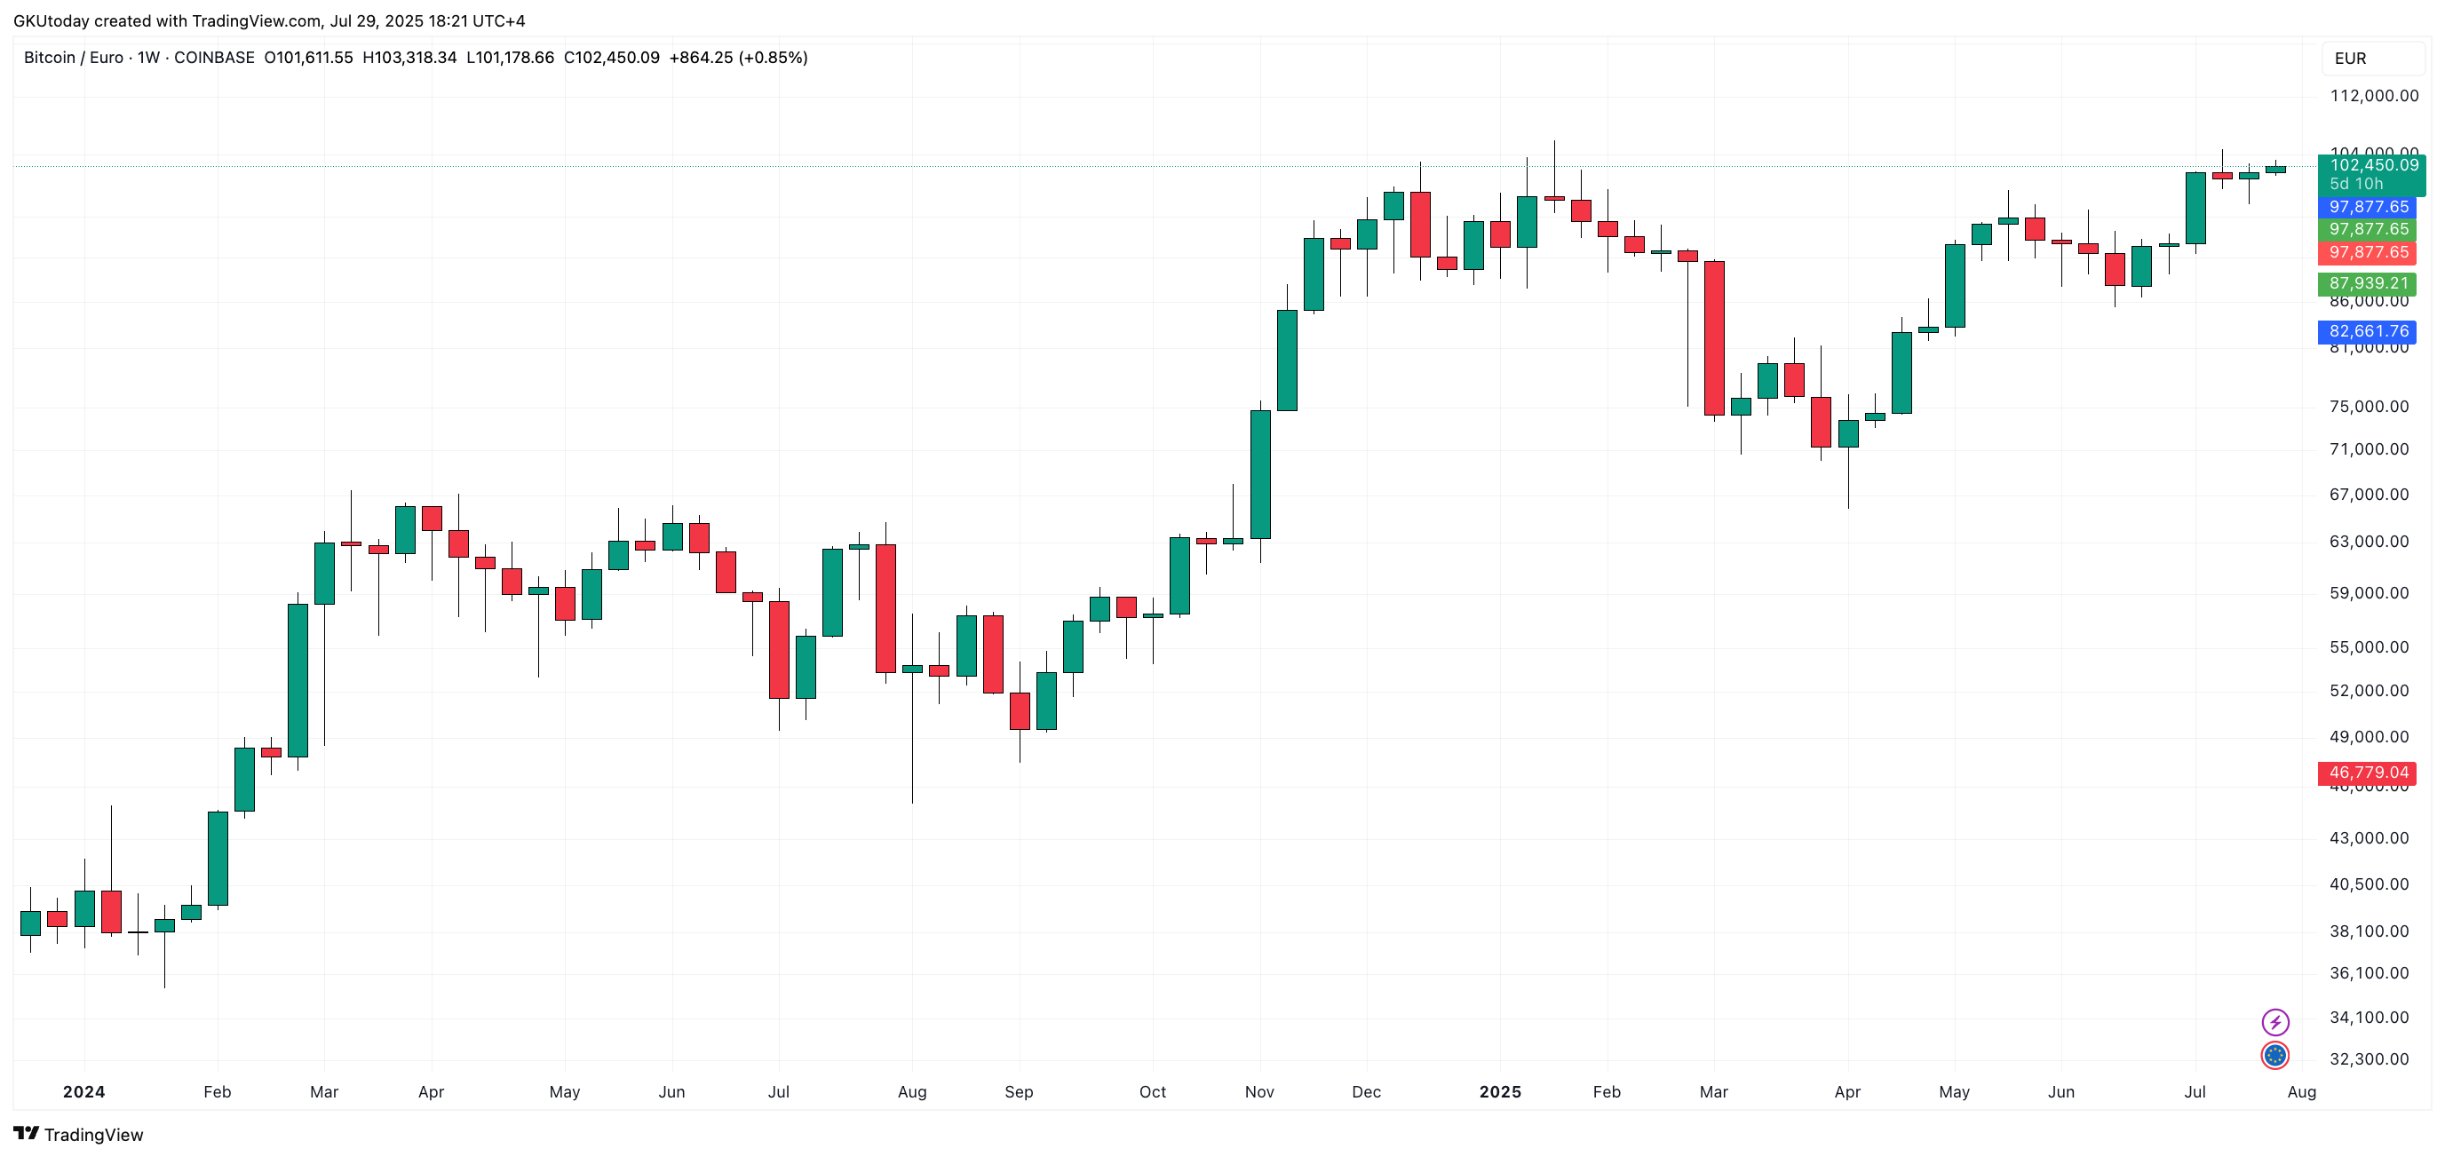Image resolution: width=2445 pixels, height=1157 pixels.
Task: Click the blue 82,661.76 price label
Action: [x=2368, y=331]
